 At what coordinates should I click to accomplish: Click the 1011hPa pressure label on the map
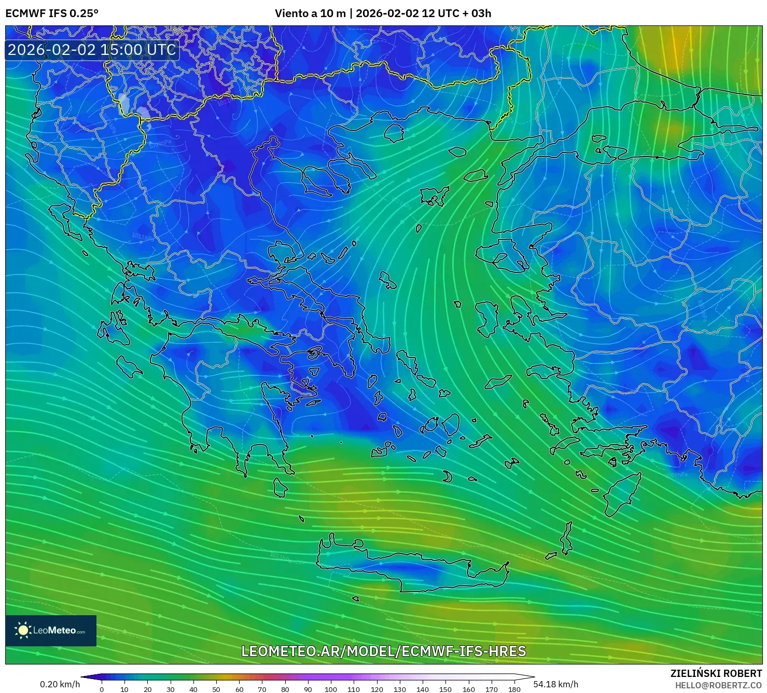143,236
